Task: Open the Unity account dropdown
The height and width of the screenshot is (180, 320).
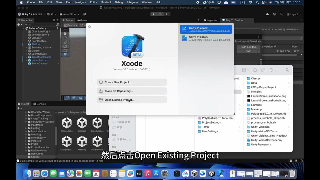Action: (51, 14)
